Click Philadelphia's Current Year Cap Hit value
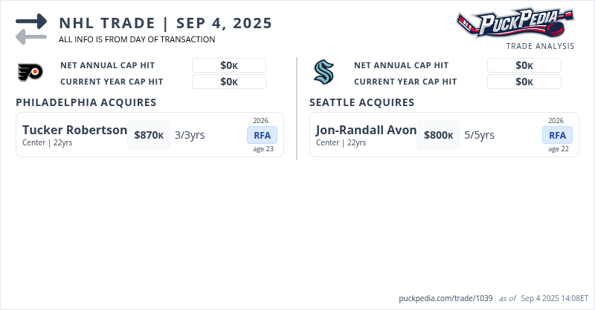This screenshot has height=310, width=595. tap(229, 82)
